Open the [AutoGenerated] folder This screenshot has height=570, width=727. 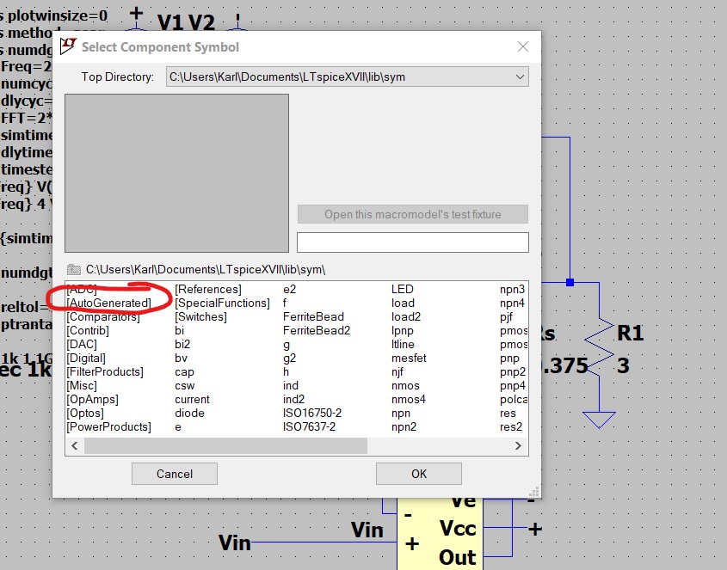[109, 303]
